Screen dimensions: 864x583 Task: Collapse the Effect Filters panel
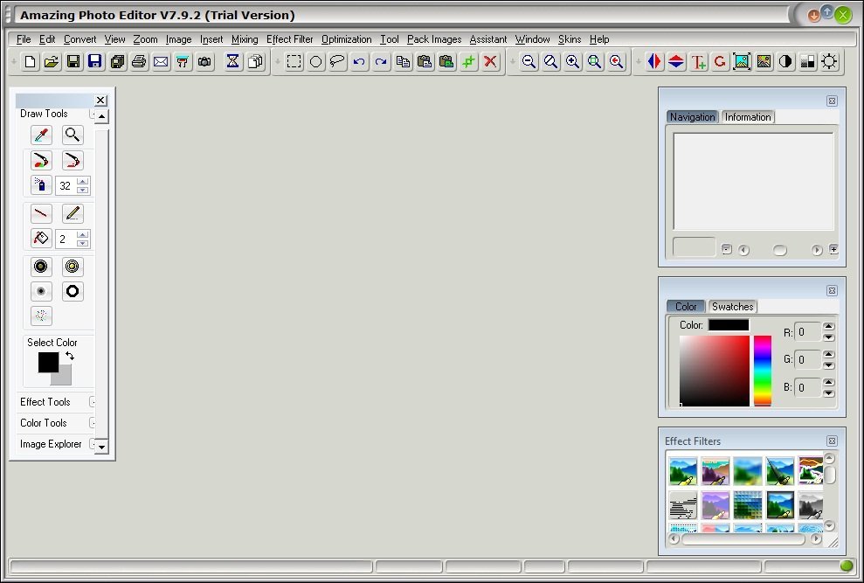click(x=832, y=441)
